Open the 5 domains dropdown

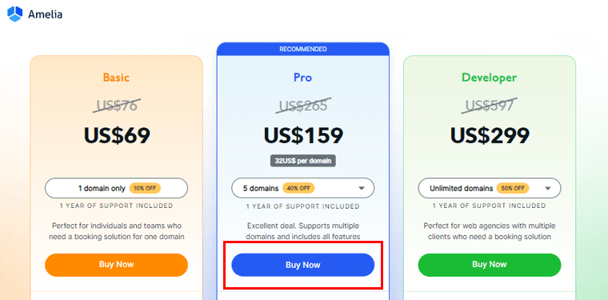point(303,188)
